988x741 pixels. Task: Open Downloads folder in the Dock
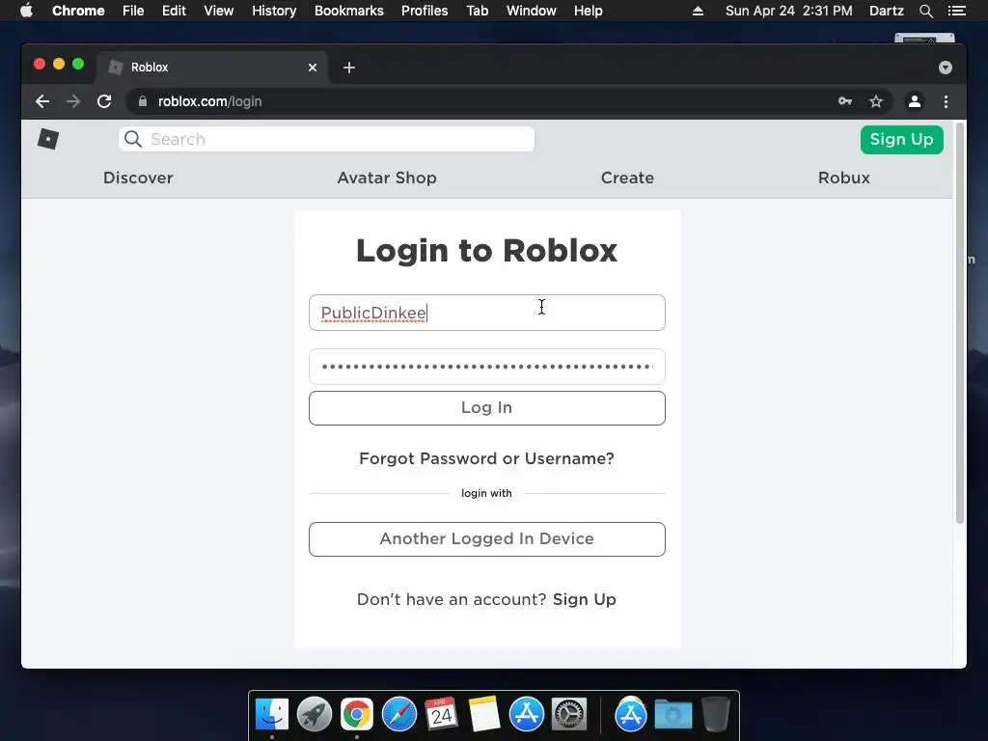pos(673,715)
